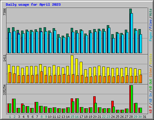
Task: Click day 20 on the x-axis
Action: pos(95,117)
